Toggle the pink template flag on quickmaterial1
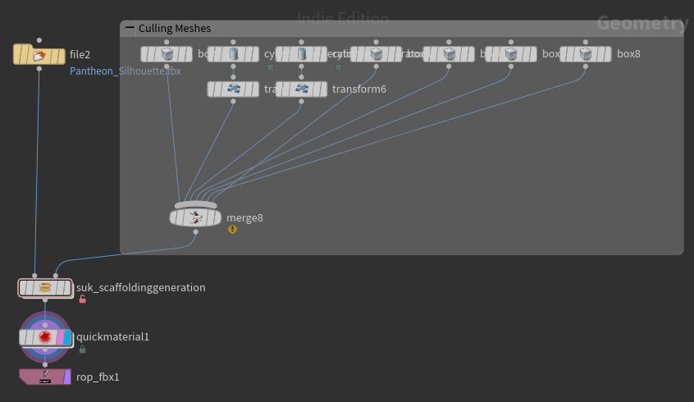 [x=60, y=337]
